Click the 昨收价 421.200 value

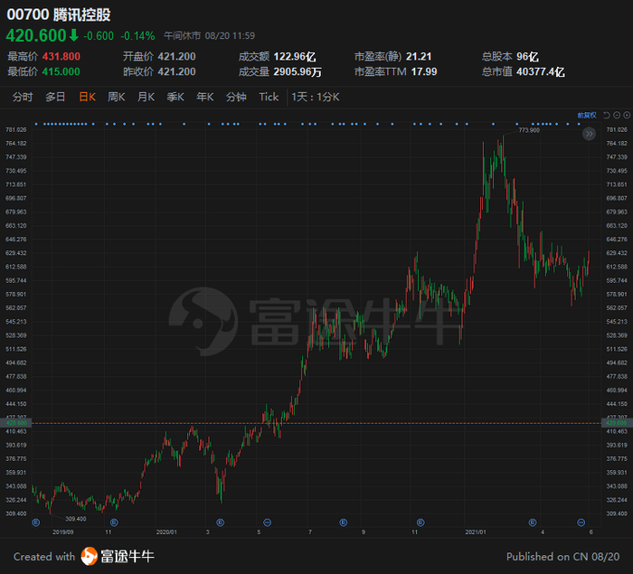pyautogui.click(x=177, y=71)
